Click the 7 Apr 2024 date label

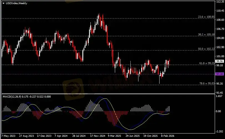(x=61, y=136)
